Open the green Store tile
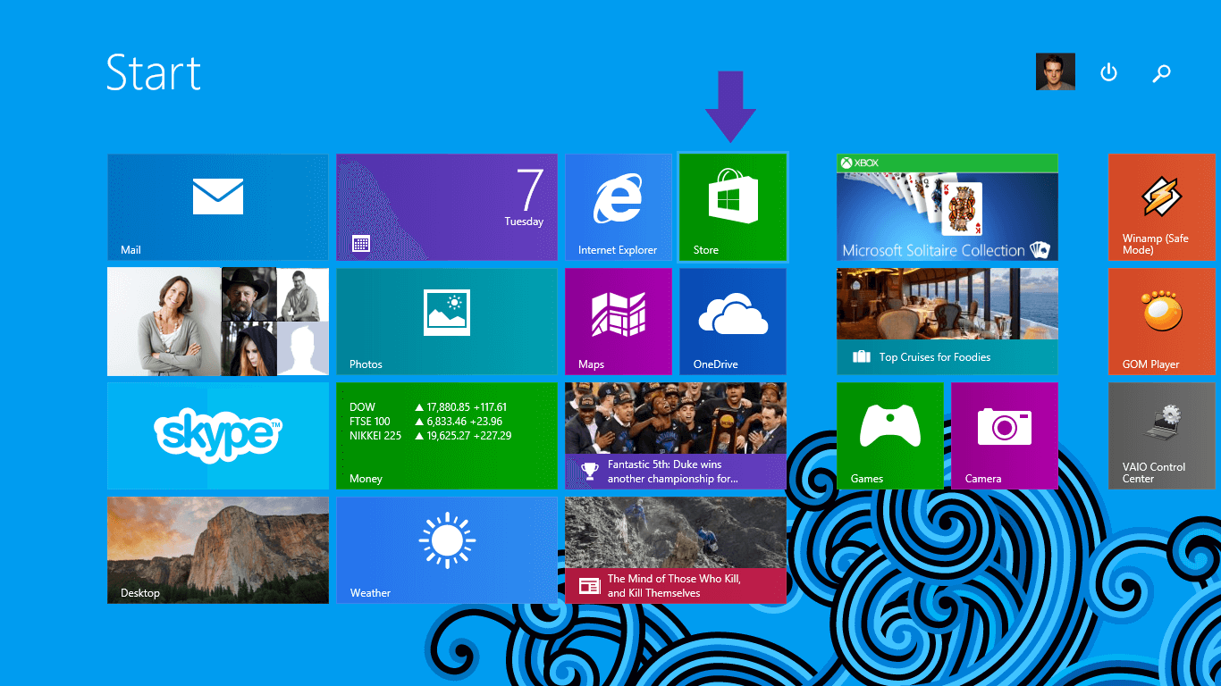1221x686 pixels. [733, 207]
